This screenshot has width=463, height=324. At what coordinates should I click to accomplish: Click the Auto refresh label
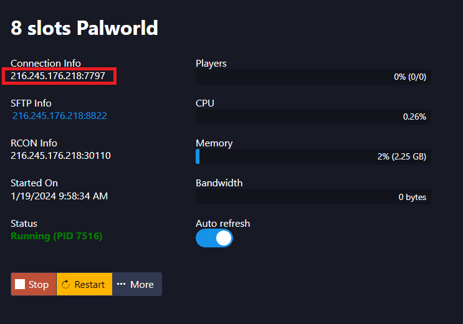[x=223, y=224]
